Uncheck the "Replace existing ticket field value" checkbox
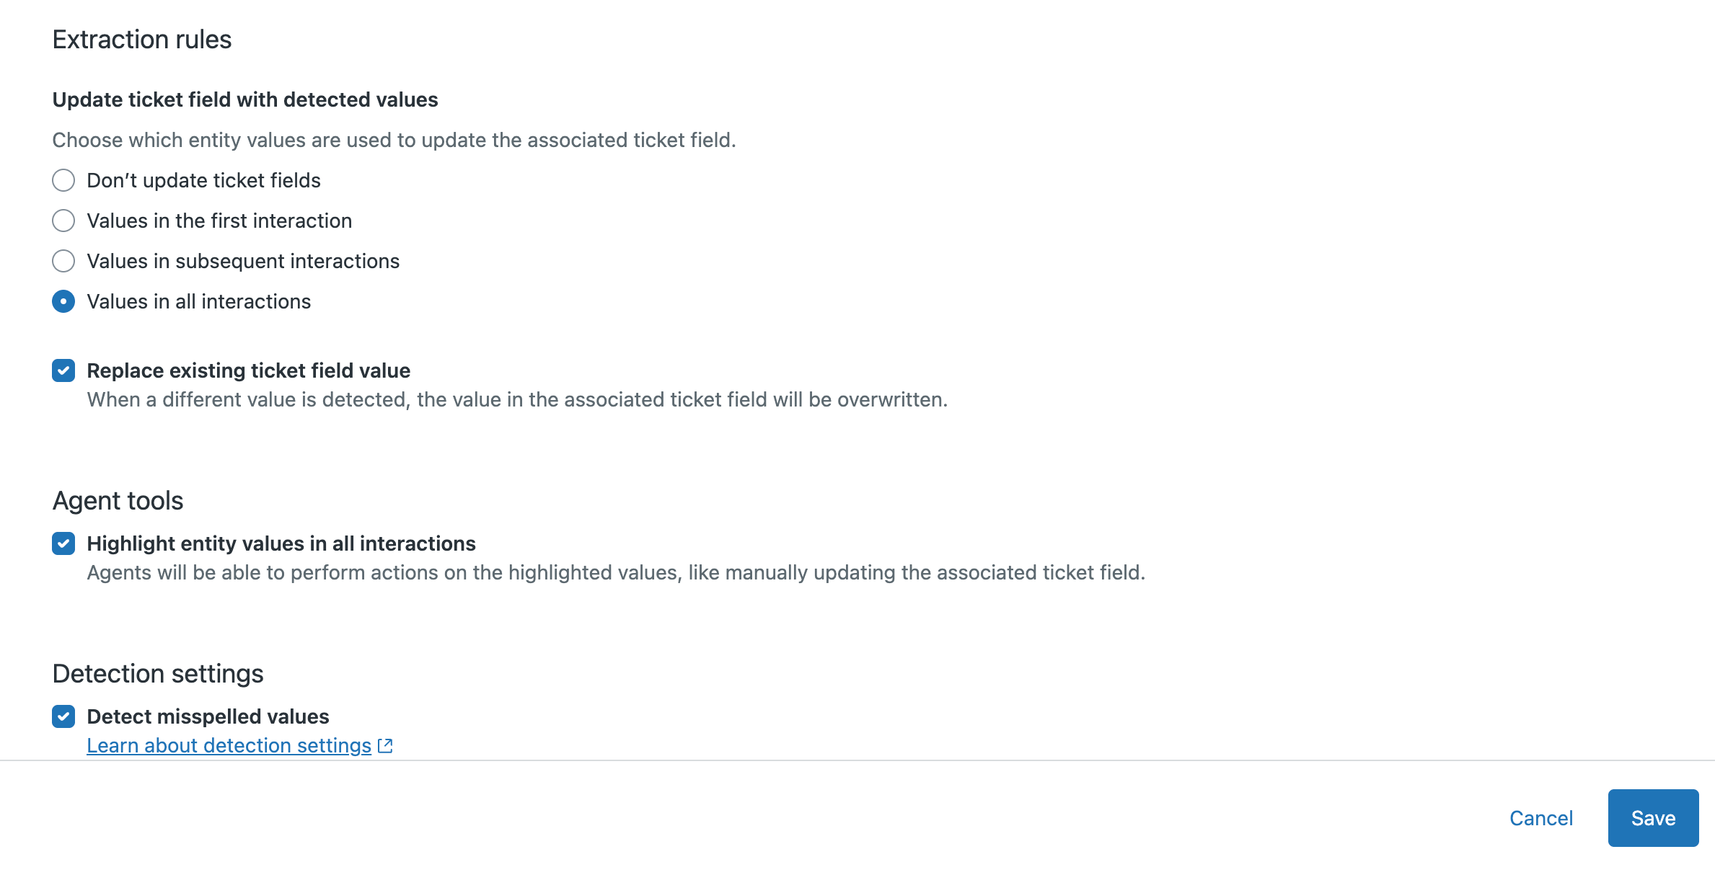 [63, 370]
